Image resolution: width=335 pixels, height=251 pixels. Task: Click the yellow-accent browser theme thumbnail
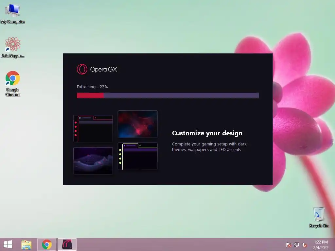coord(138,156)
